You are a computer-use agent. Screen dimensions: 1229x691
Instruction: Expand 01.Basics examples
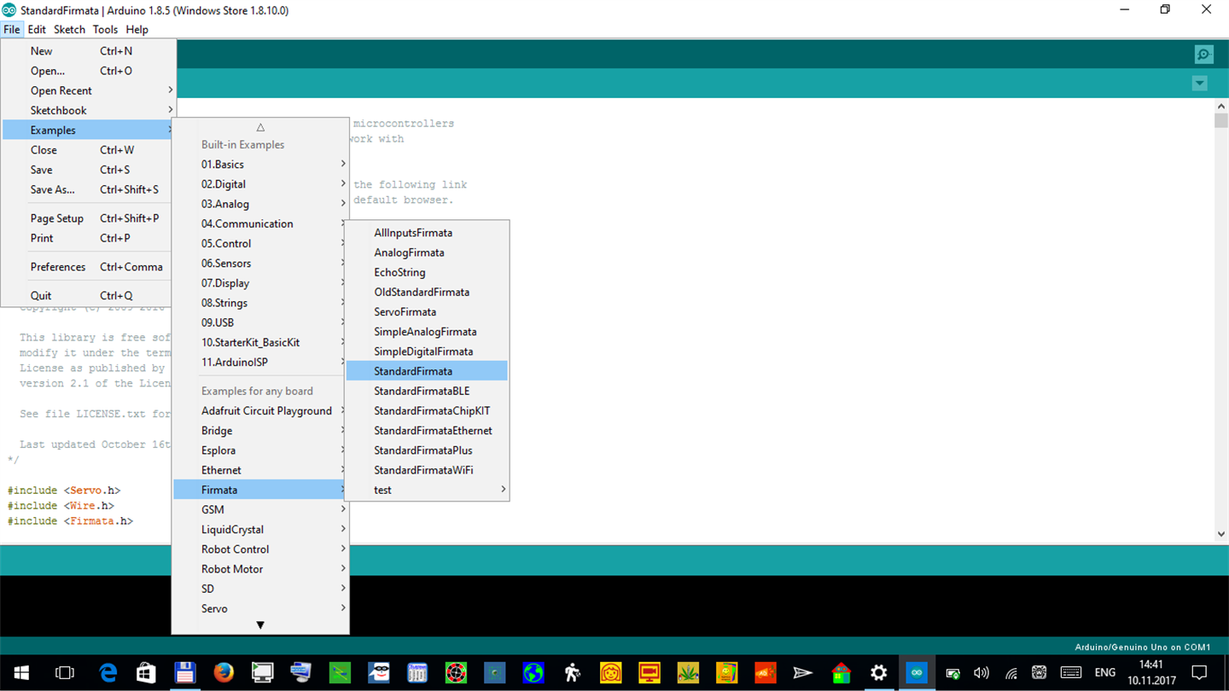[x=260, y=164]
